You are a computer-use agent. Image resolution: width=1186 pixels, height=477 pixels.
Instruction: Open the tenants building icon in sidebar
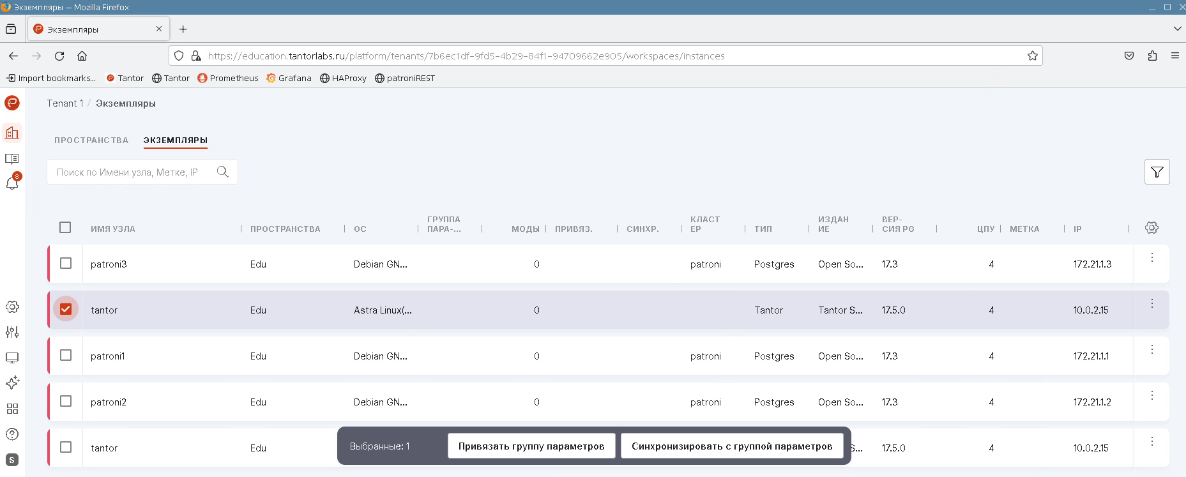[x=12, y=133]
